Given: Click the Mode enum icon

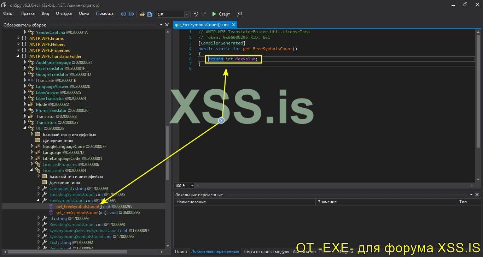Looking at the screenshot, I should click(x=31, y=104).
